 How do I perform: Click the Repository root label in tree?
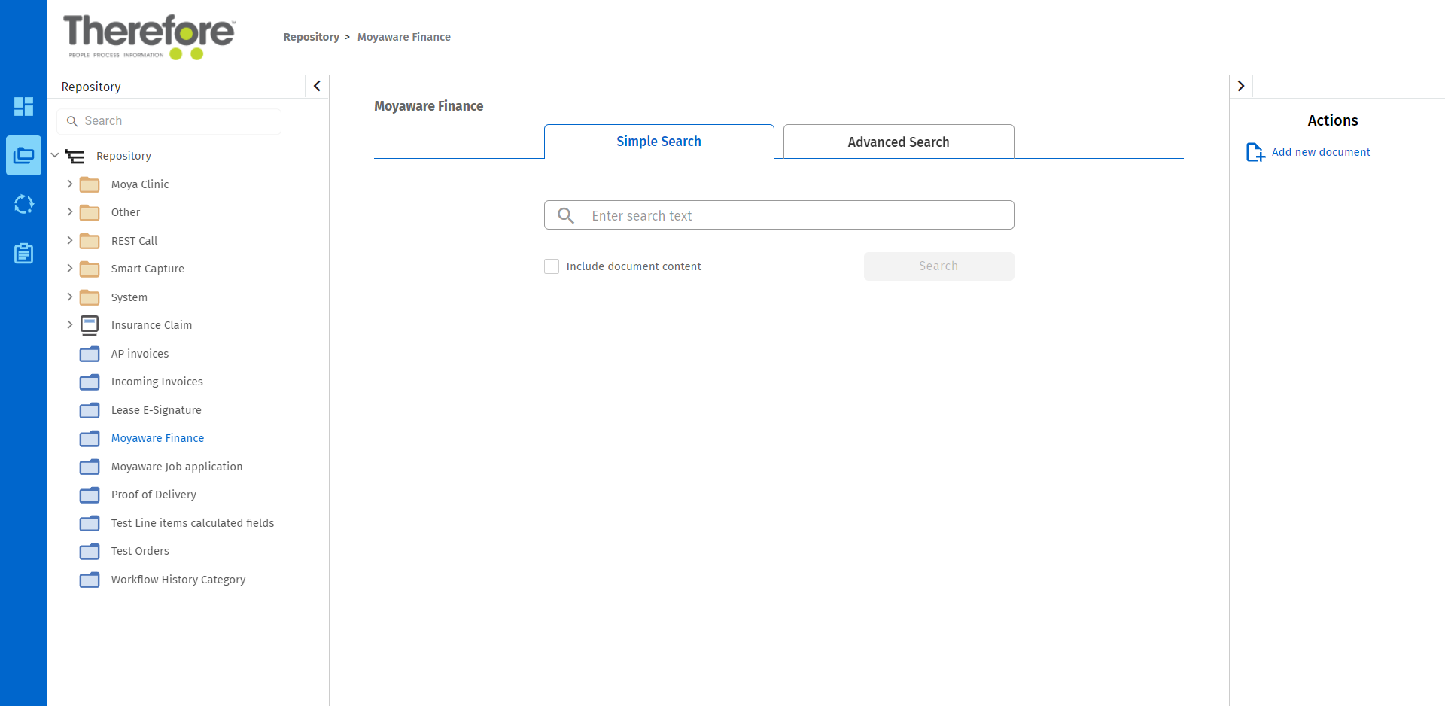(x=123, y=156)
